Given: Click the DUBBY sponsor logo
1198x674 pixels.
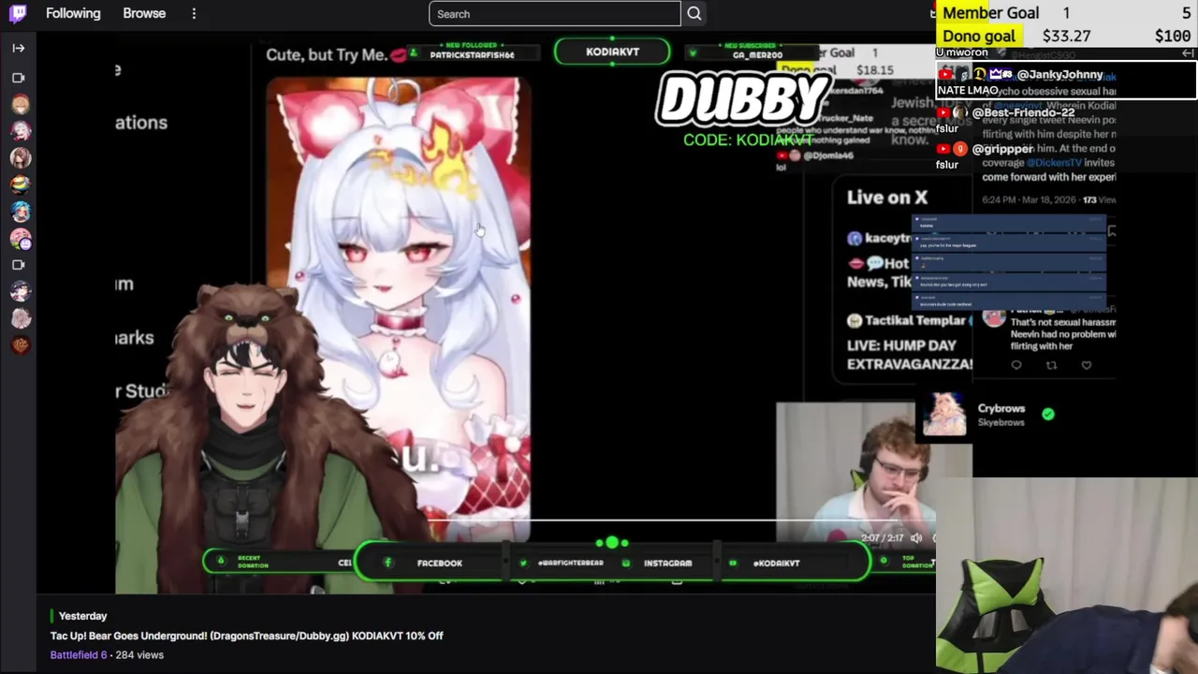Looking at the screenshot, I should click(x=743, y=97).
